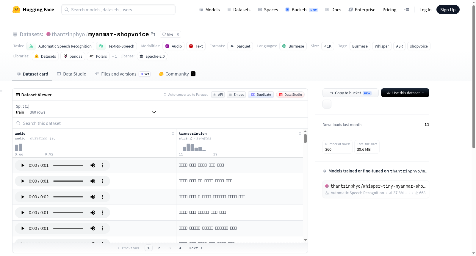Open the three-dot menu below Copy to bucket
Viewport: 476px width, 256px height.
(x=327, y=104)
